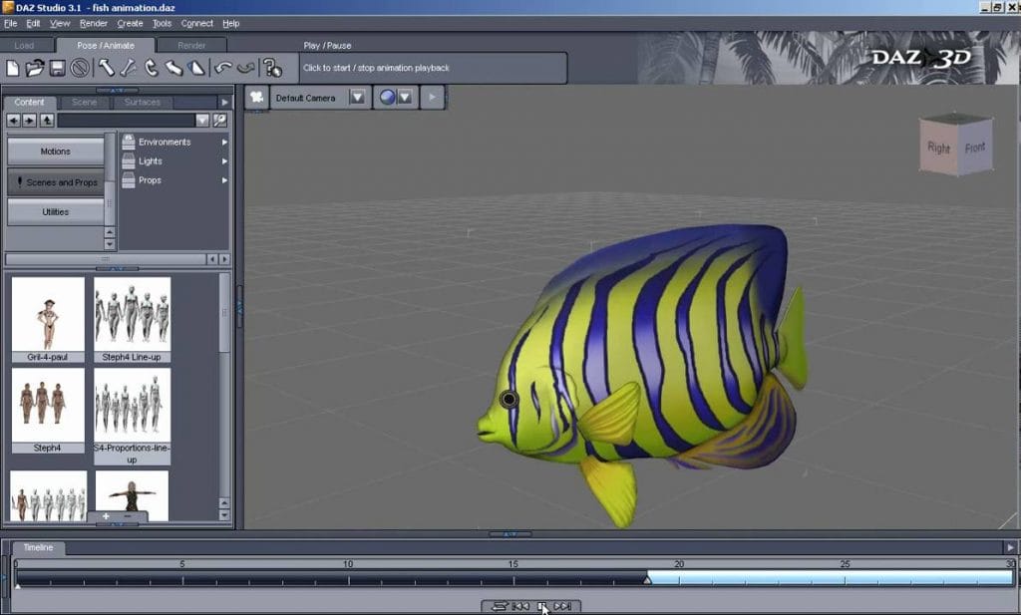
Task: Click the Redo arrow icon
Action: click(244, 67)
